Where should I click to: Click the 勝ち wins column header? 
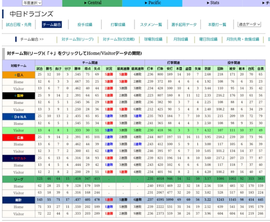pyautogui.click(x=49, y=69)
